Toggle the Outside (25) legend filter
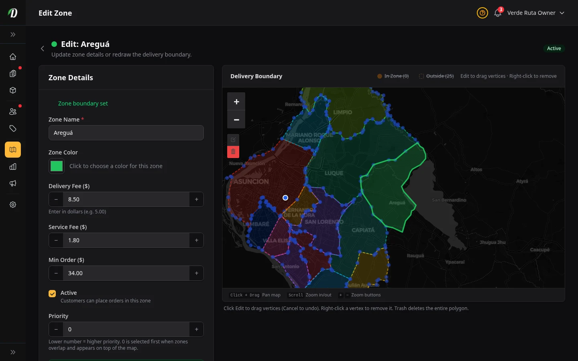Image resolution: width=578 pixels, height=361 pixels. point(436,76)
